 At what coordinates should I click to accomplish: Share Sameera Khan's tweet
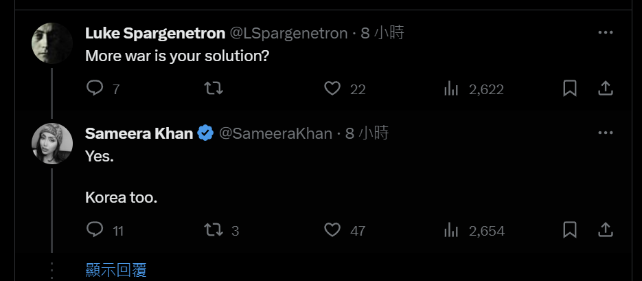click(x=605, y=230)
